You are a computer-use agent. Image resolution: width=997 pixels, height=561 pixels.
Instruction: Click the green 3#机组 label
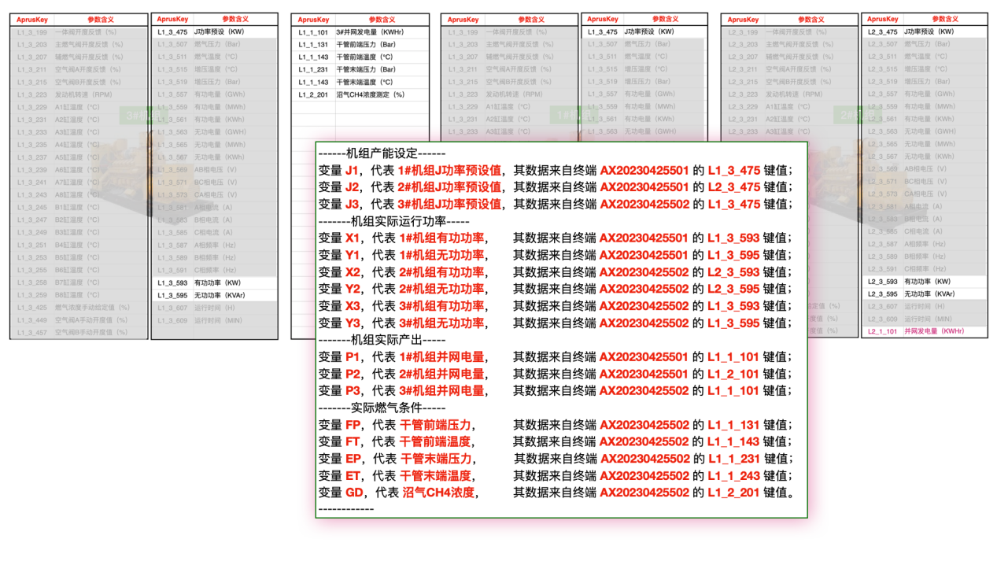135,116
